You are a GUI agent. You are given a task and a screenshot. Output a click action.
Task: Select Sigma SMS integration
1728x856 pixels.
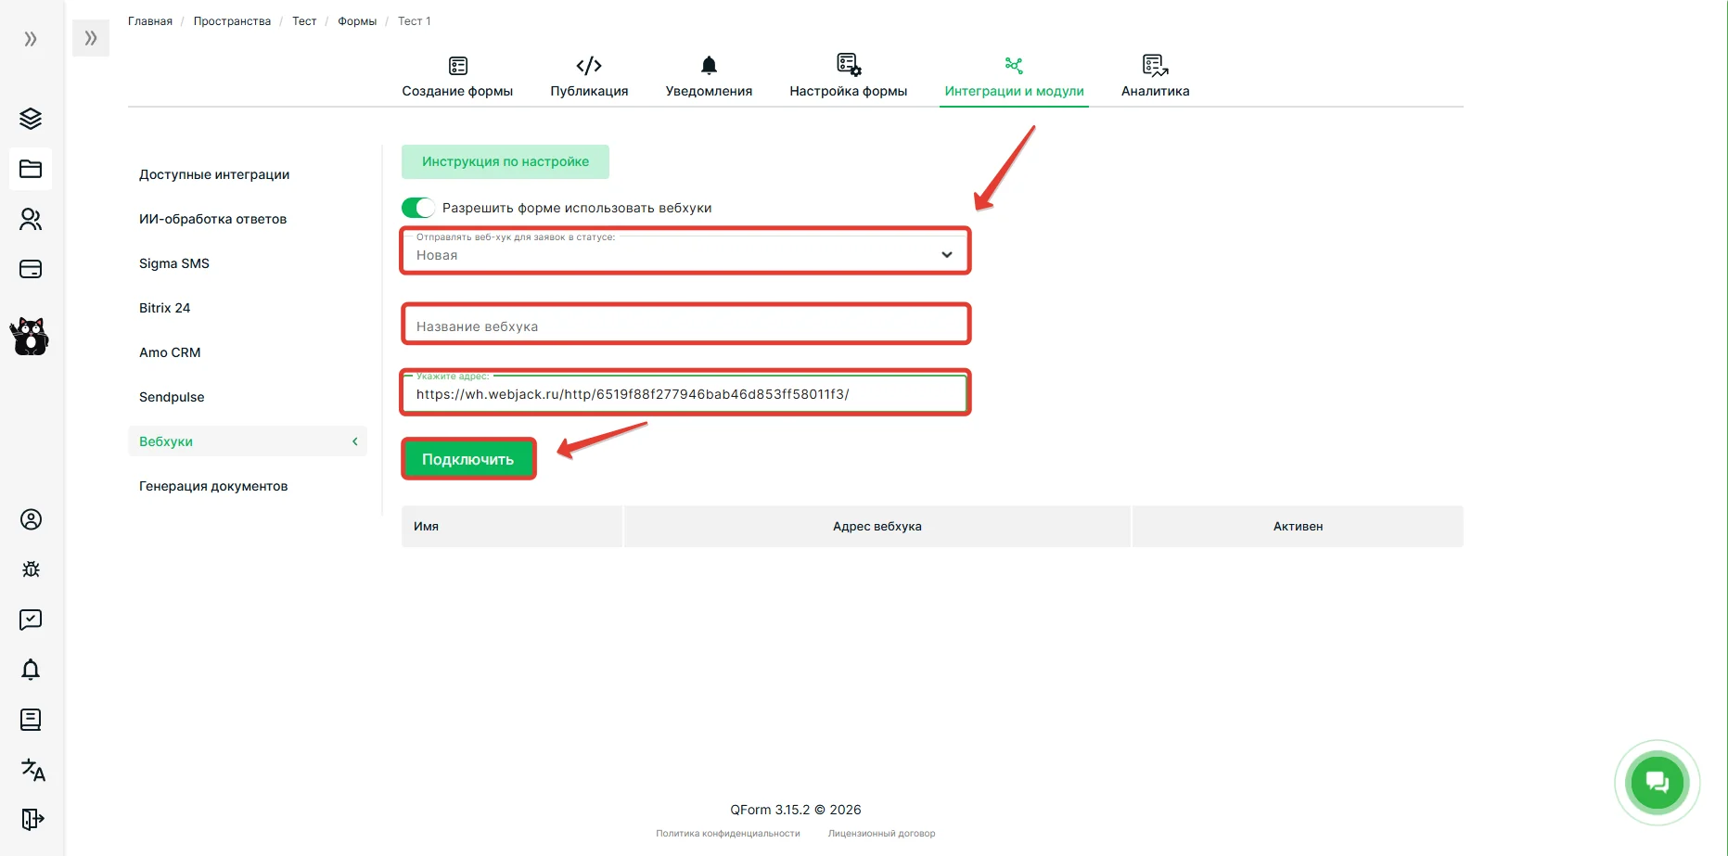click(x=174, y=263)
